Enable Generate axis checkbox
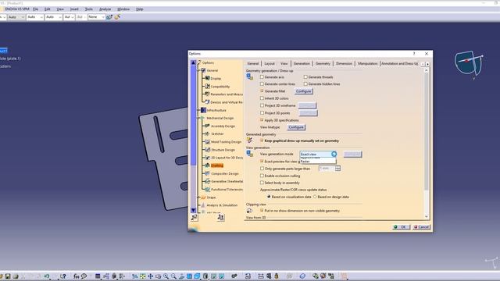This screenshot has height=281, width=500. [x=262, y=76]
